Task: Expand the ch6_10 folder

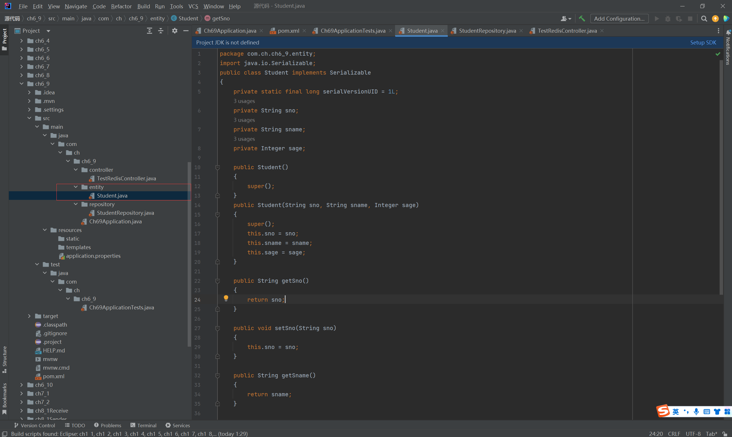Action: (21, 385)
